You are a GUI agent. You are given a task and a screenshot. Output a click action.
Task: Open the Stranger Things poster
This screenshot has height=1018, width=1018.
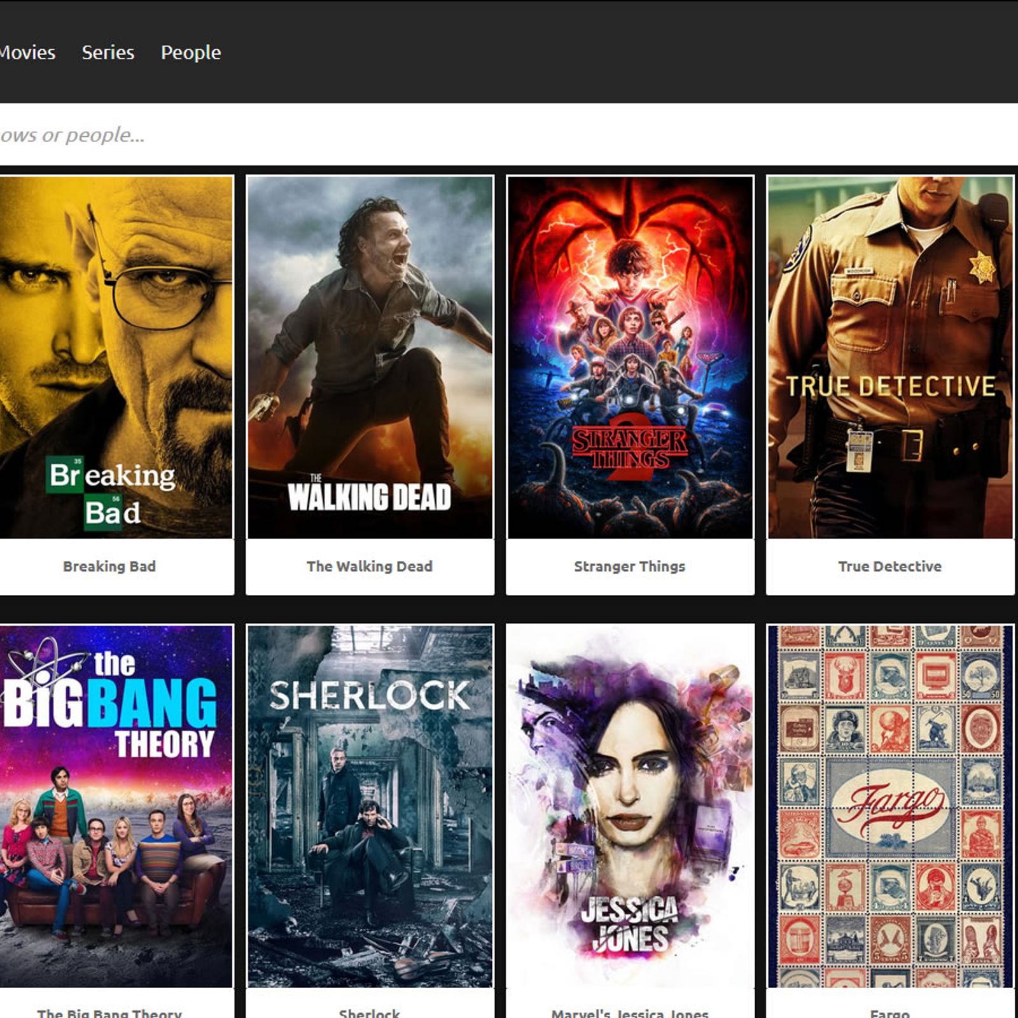click(630, 358)
